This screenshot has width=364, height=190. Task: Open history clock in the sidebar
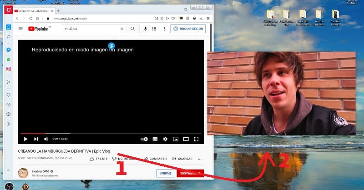tap(9, 105)
